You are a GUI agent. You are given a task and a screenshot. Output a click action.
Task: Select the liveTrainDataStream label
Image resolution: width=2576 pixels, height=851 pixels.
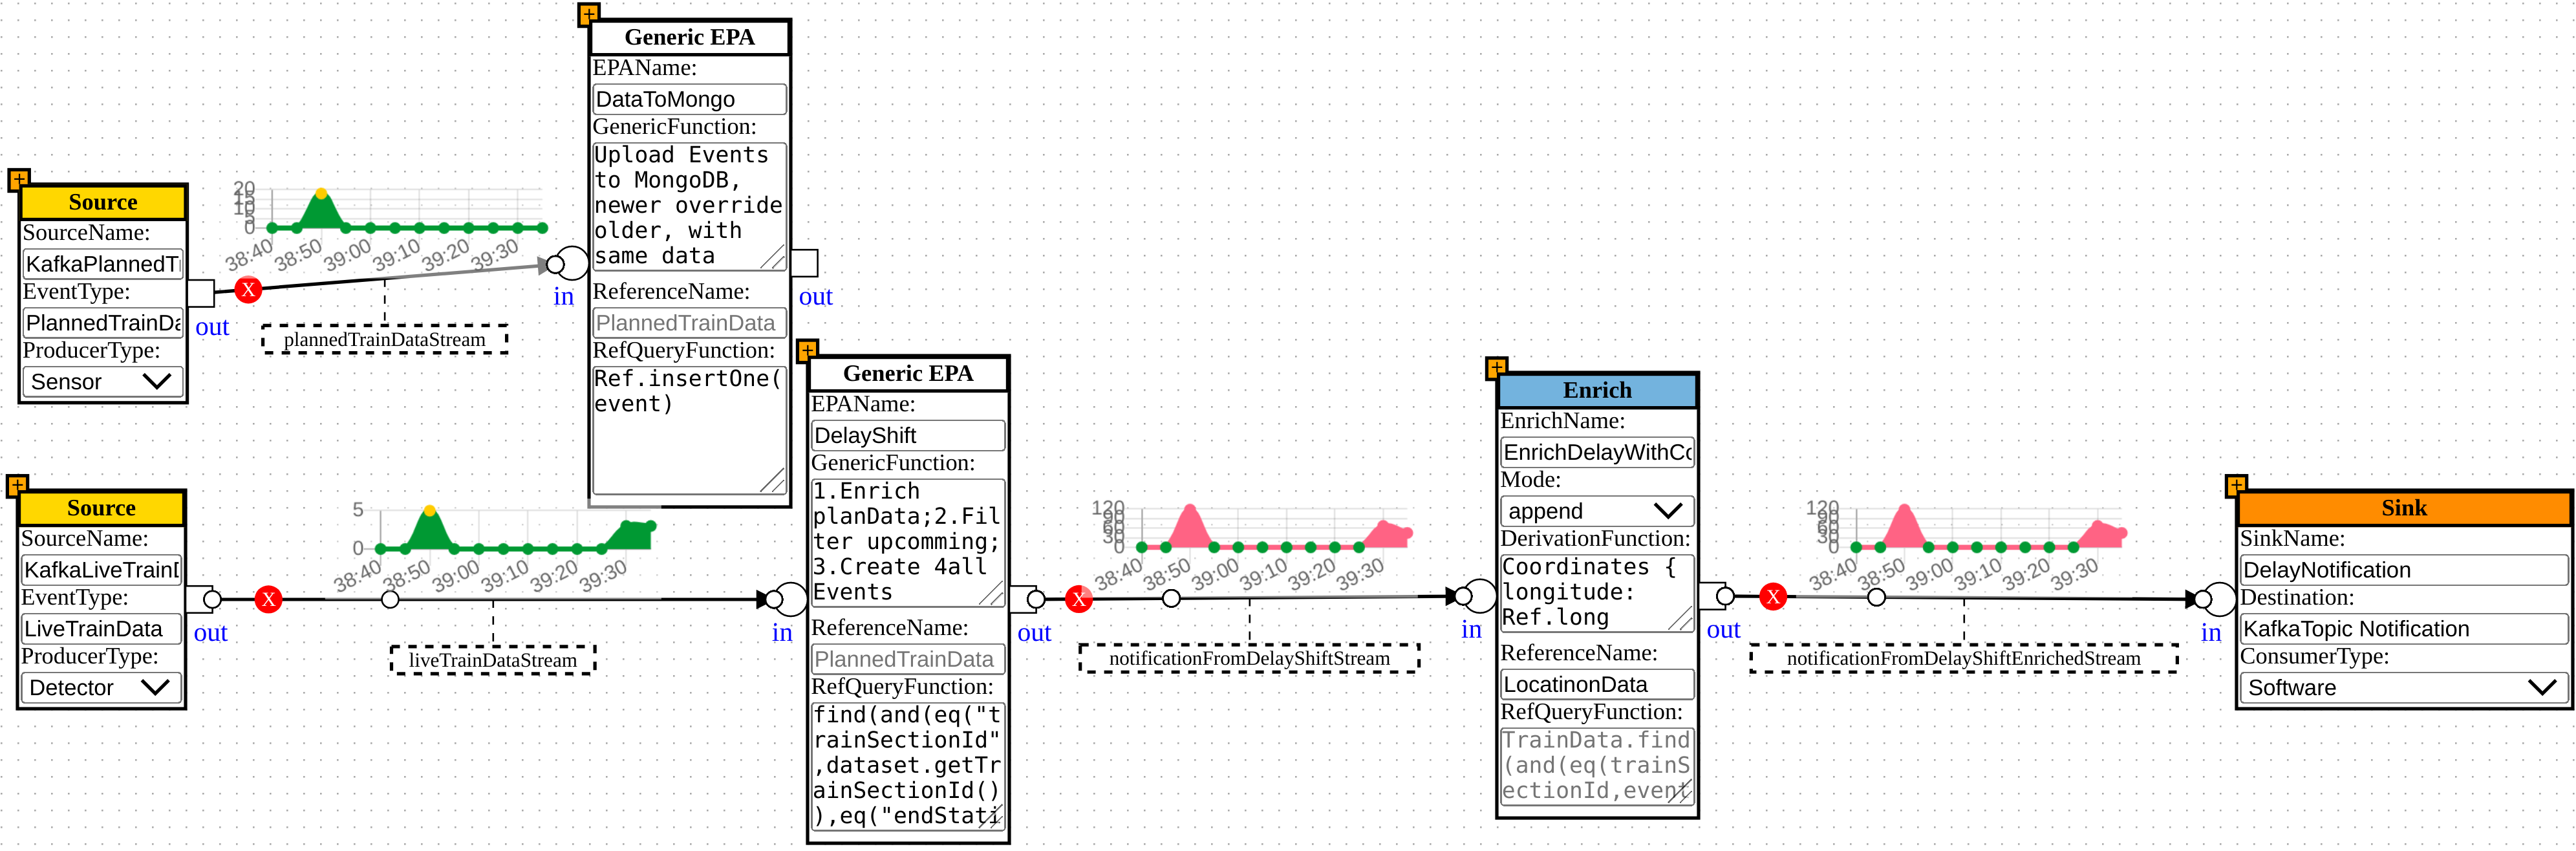click(492, 660)
